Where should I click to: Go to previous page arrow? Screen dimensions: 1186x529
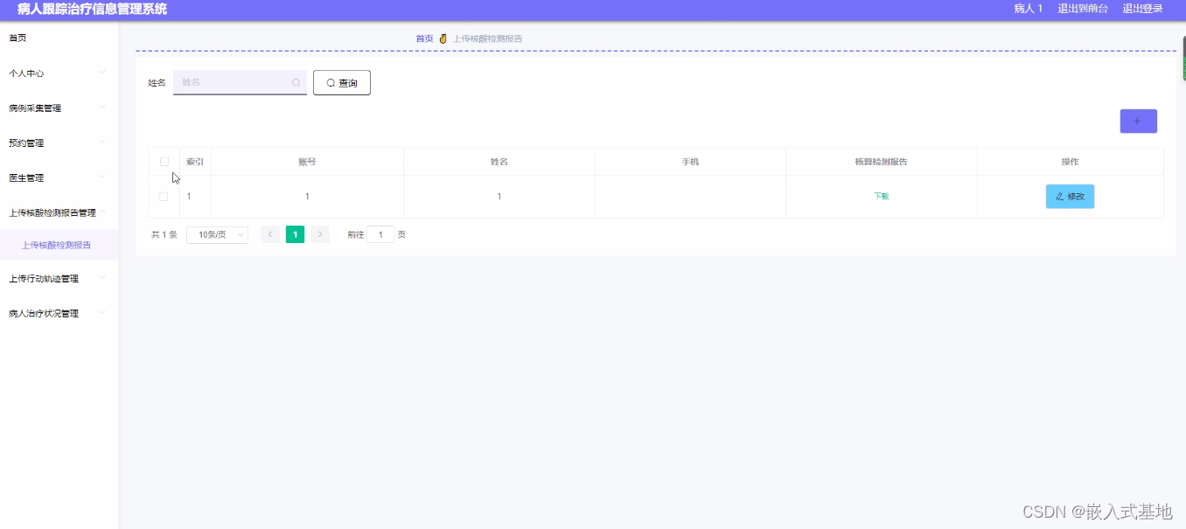[270, 234]
